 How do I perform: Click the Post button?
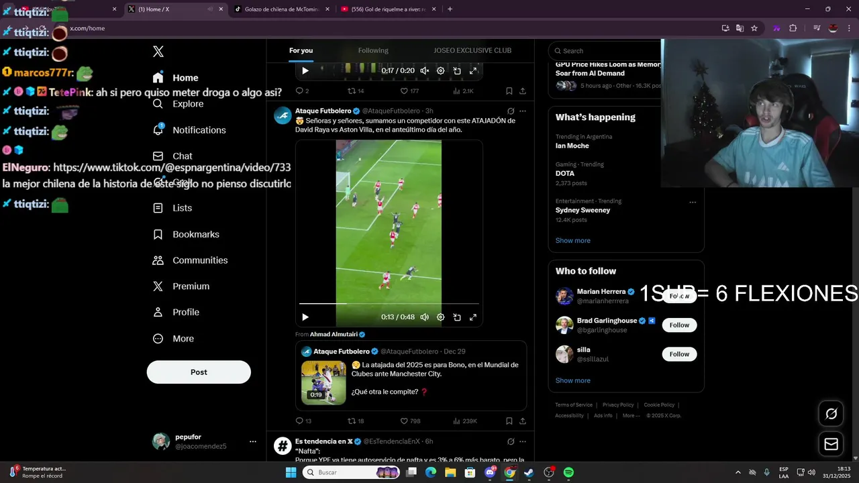tap(199, 372)
